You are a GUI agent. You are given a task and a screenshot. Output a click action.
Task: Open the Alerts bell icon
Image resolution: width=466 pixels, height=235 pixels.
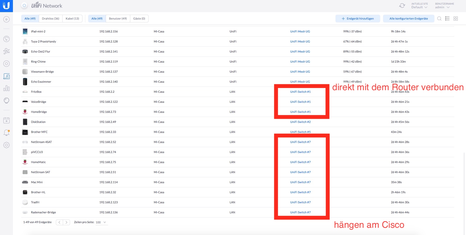point(6,133)
